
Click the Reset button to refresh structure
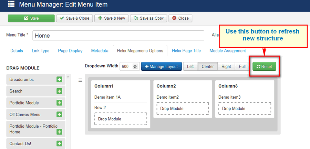tap(264, 67)
